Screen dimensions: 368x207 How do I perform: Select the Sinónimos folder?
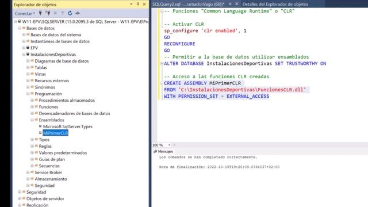[45, 87]
